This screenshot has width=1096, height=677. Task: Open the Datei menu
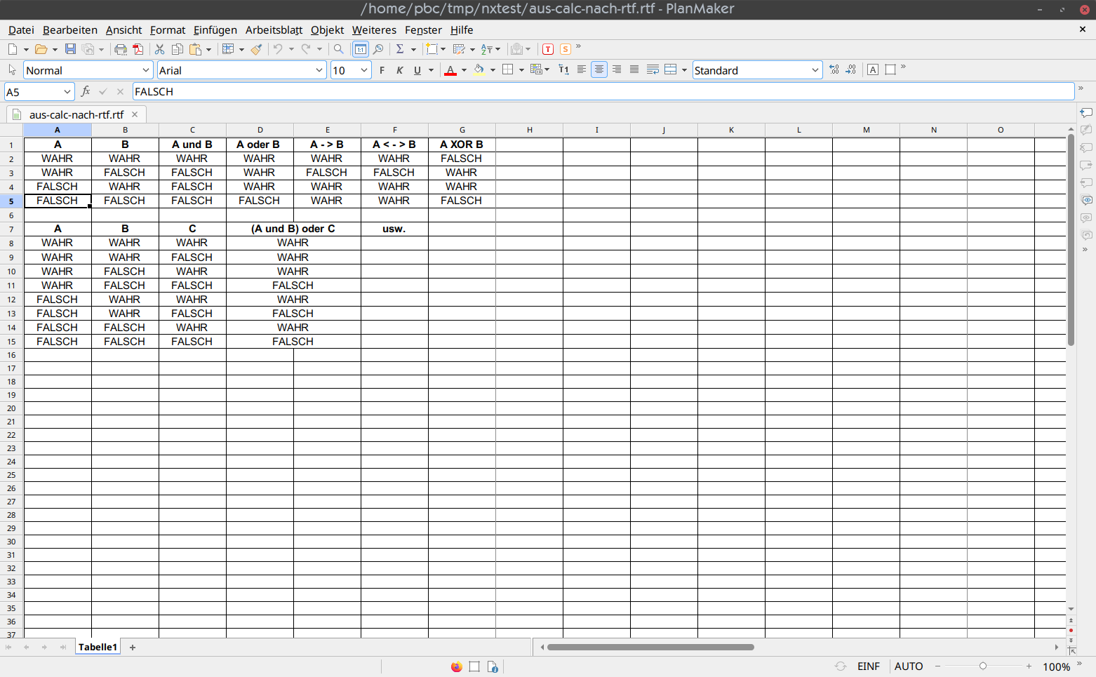(x=21, y=29)
